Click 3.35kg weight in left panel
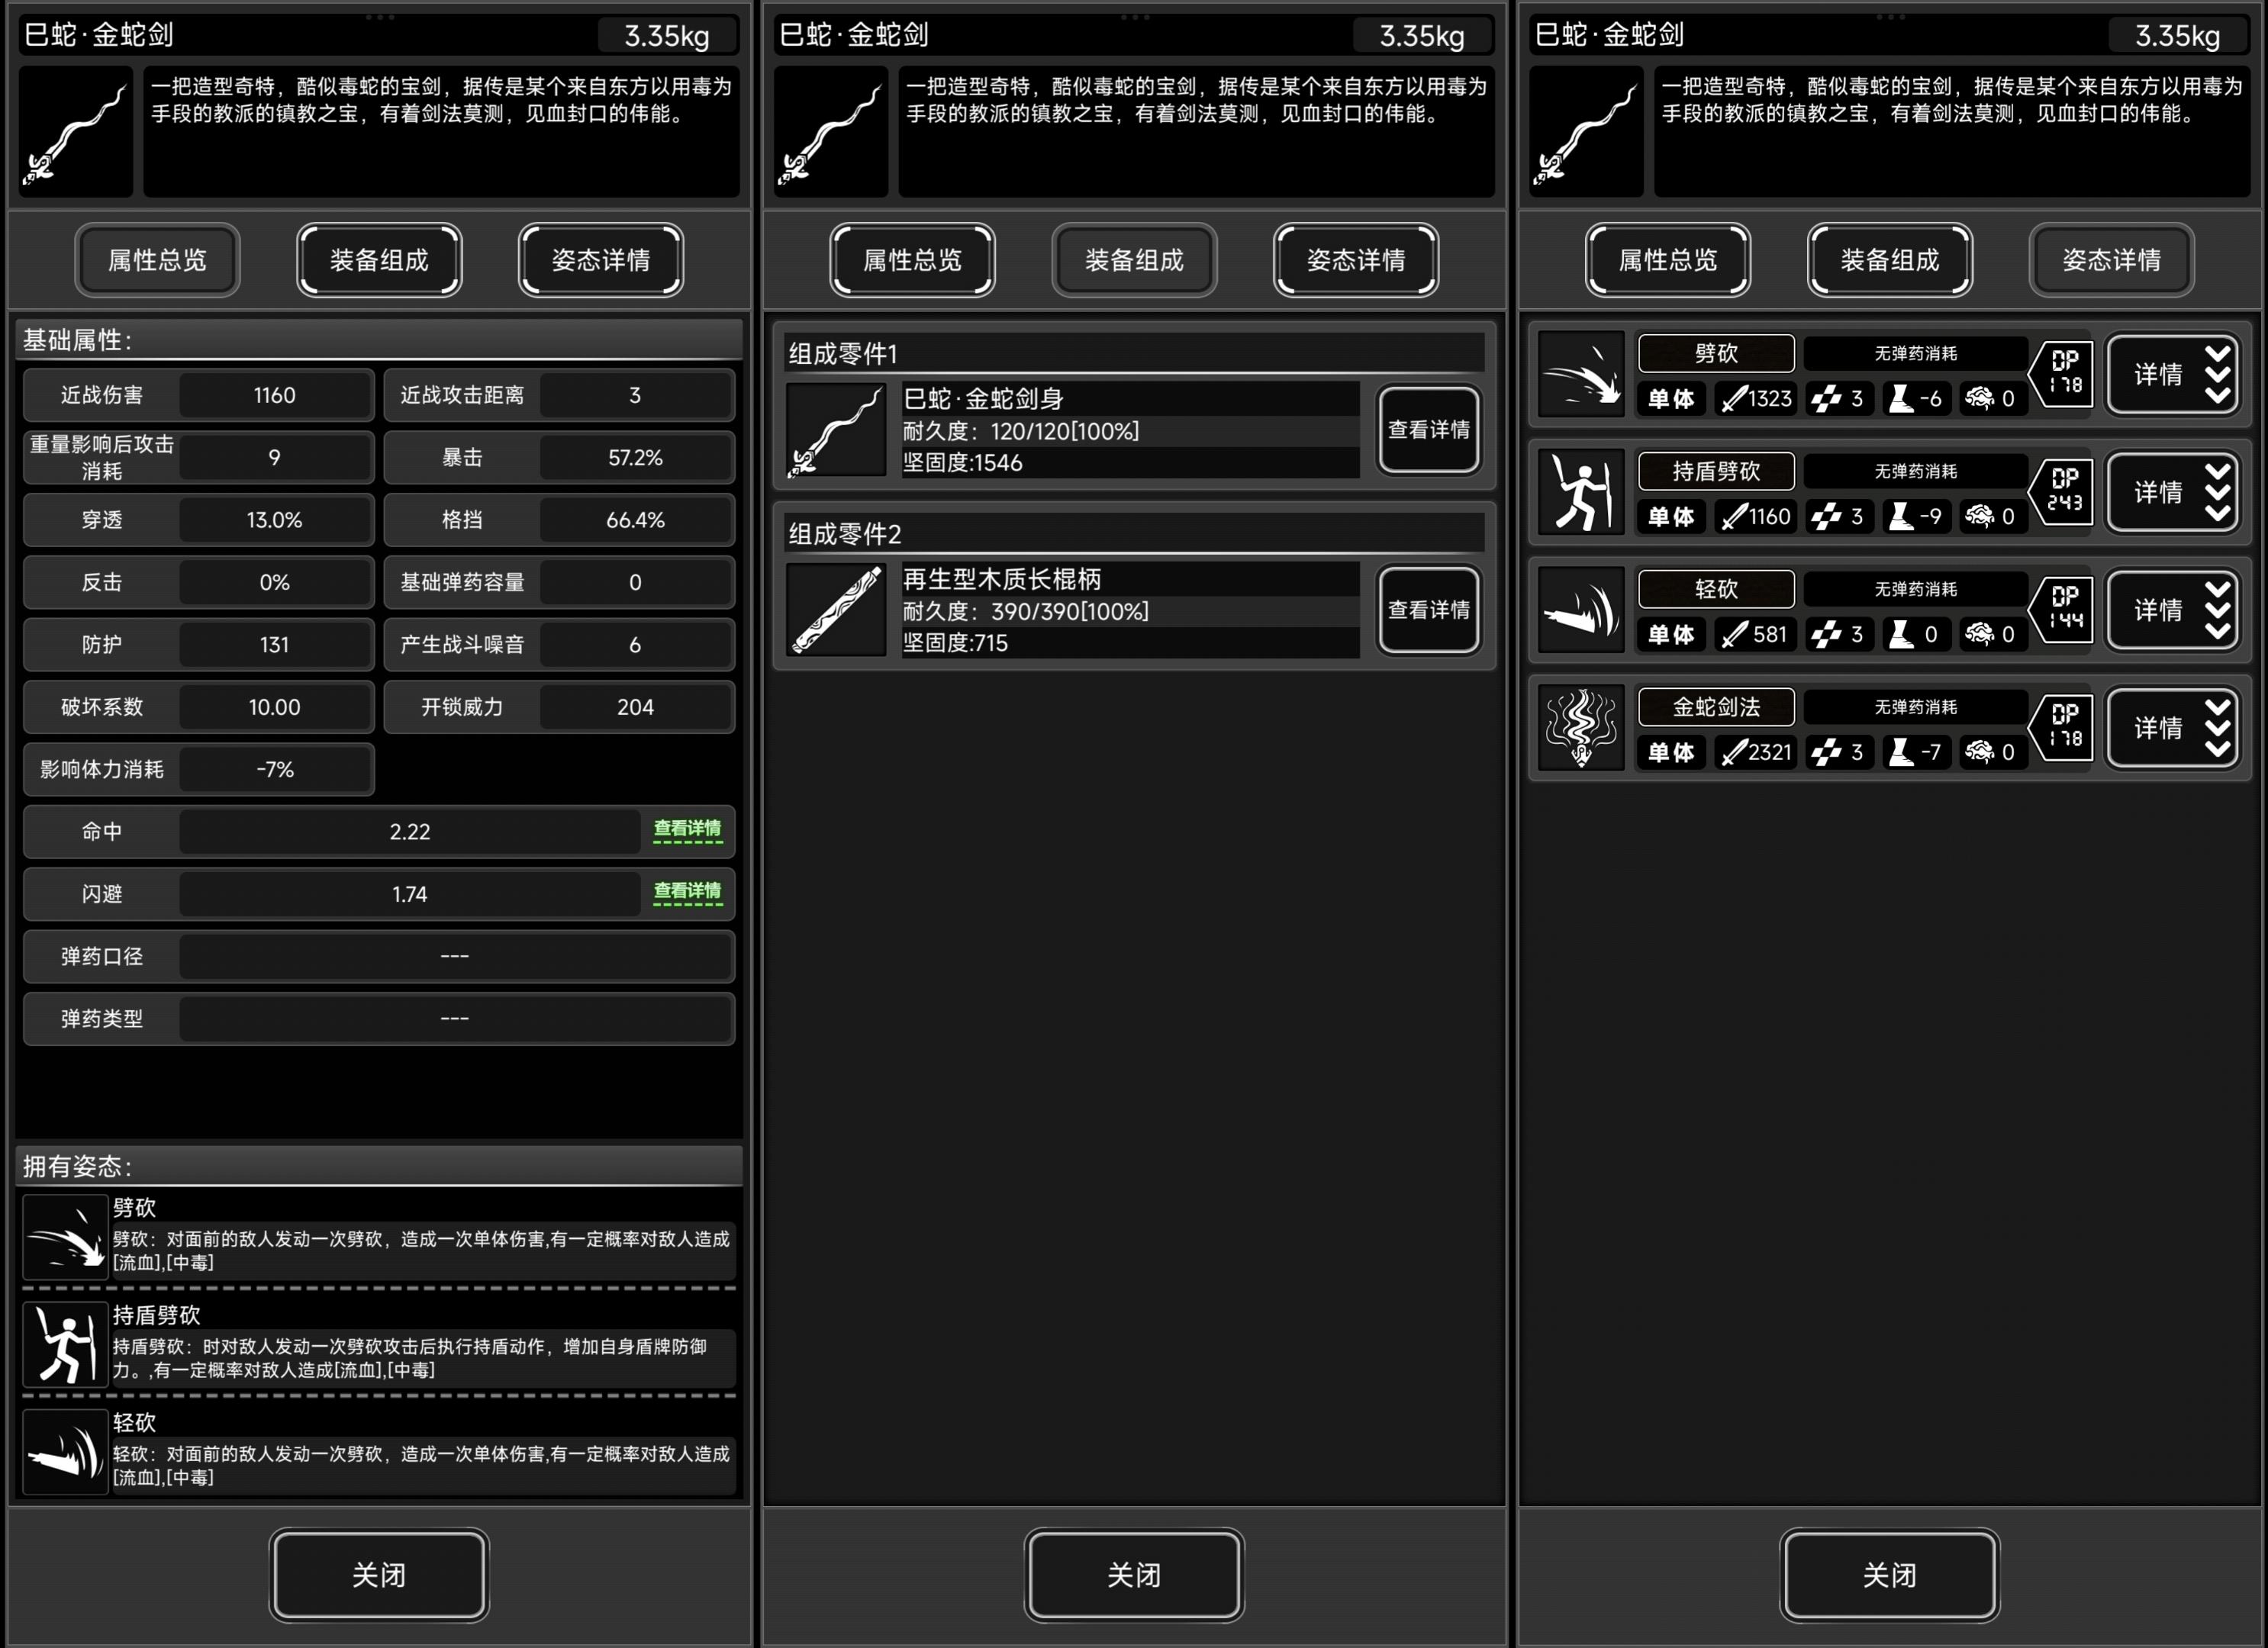 (x=667, y=36)
